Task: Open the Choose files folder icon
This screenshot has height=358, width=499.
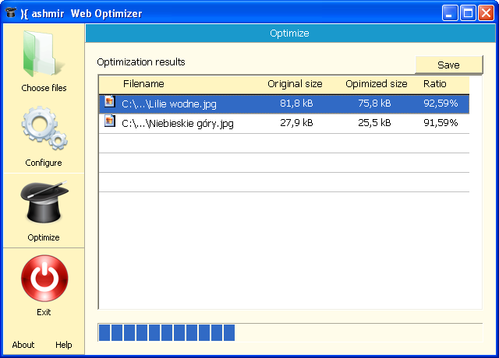Action: tap(44, 54)
